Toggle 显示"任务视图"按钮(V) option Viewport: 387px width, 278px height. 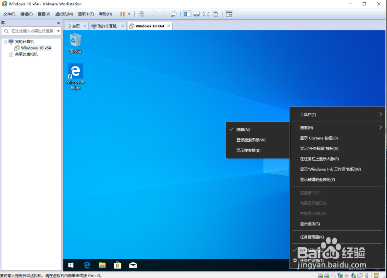pos(337,149)
